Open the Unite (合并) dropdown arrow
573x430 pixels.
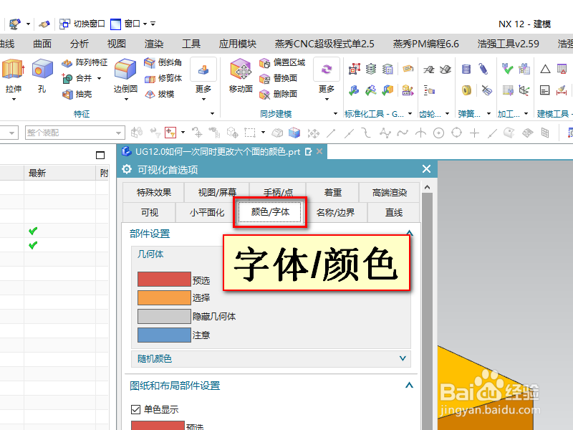[99, 77]
